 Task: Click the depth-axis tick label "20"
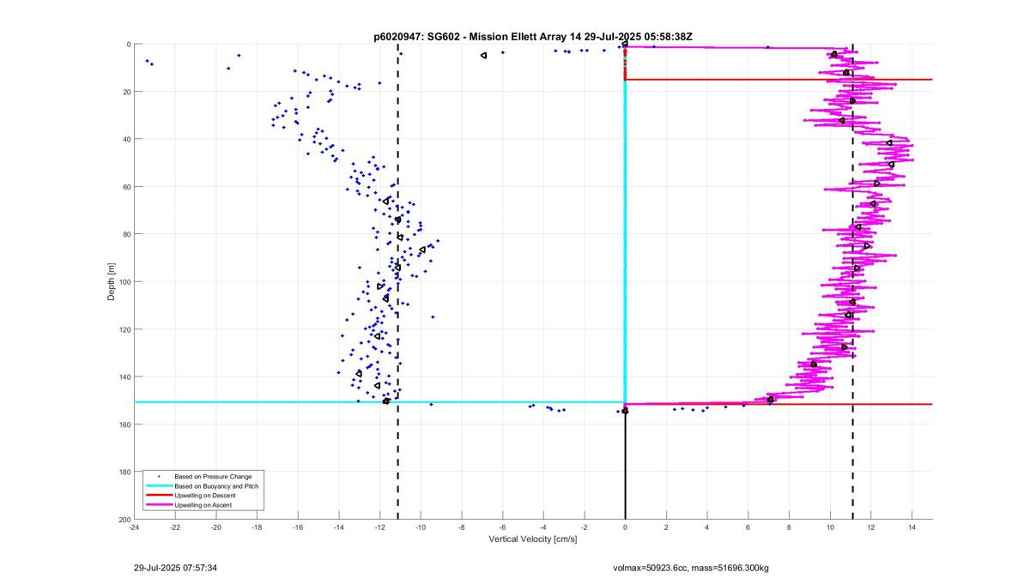pyautogui.click(x=125, y=92)
